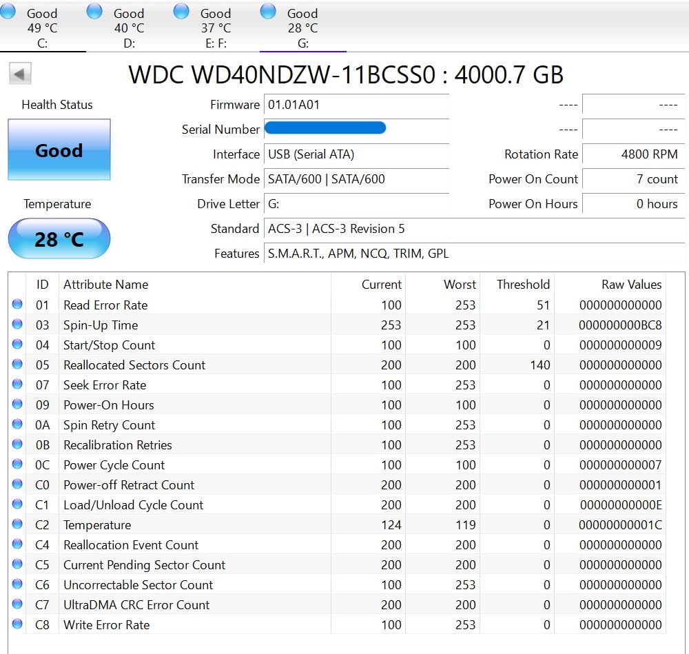Click the Good health status button
This screenshot has height=654, width=689.
pyautogui.click(x=59, y=150)
